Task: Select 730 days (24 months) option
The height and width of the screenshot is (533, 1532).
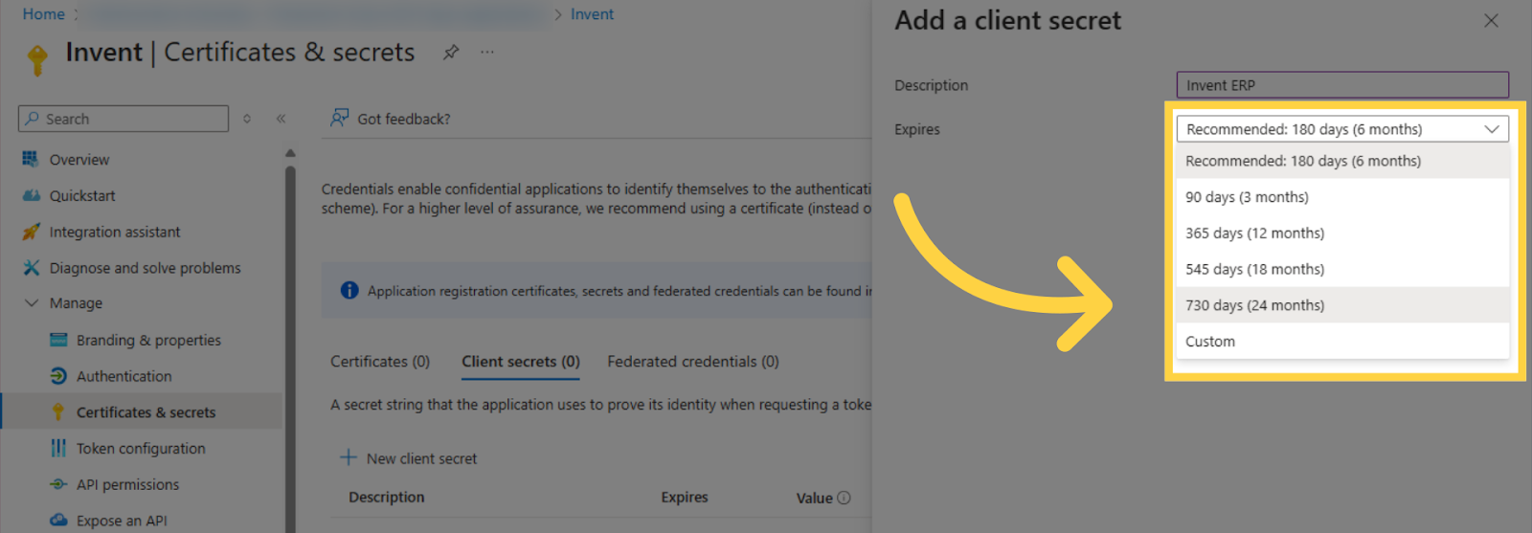Action: pos(1342,305)
